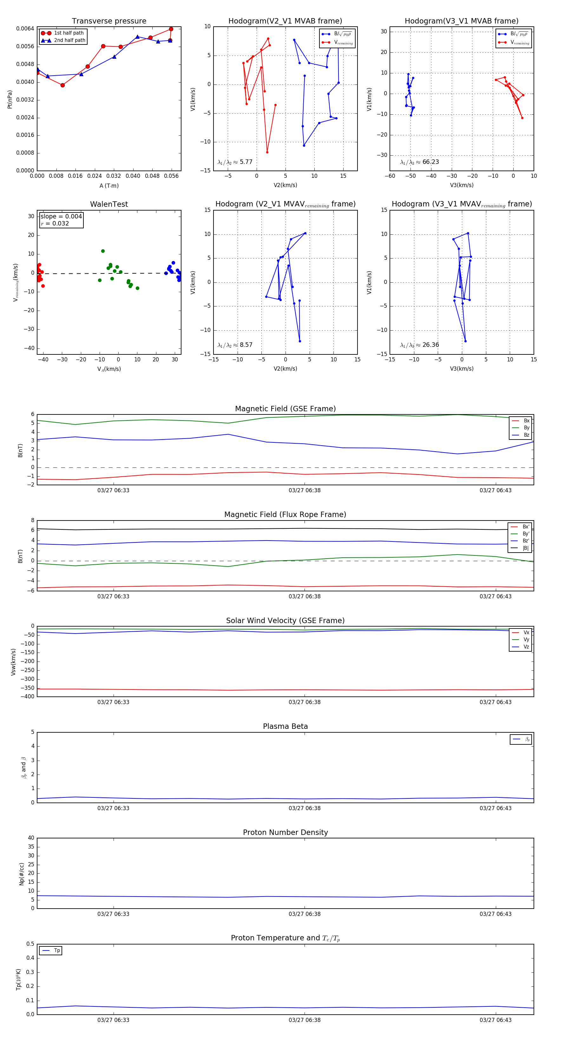
Task: Select the '2nd half path' legend entry
Action: (x=63, y=40)
